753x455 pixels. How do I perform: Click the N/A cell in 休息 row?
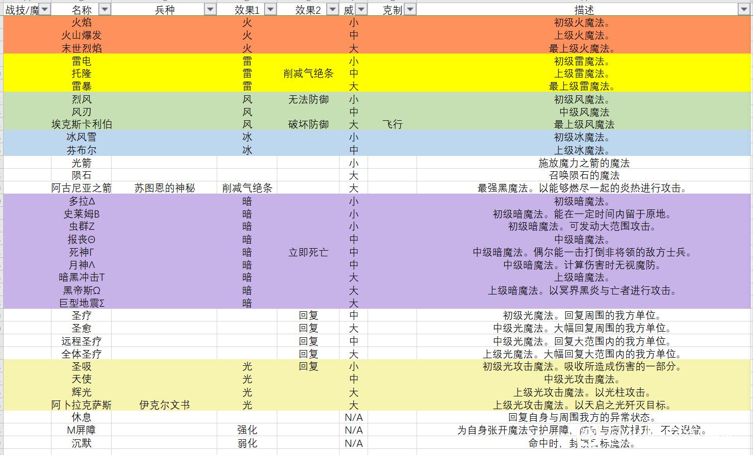click(x=353, y=417)
